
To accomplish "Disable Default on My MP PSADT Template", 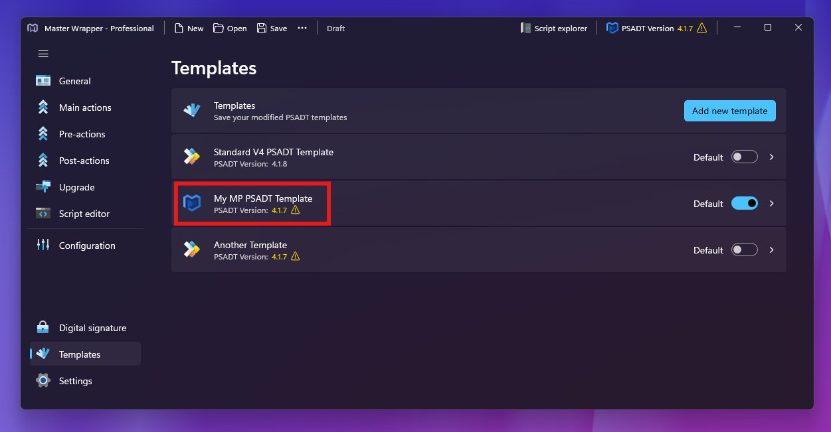I will pos(745,203).
